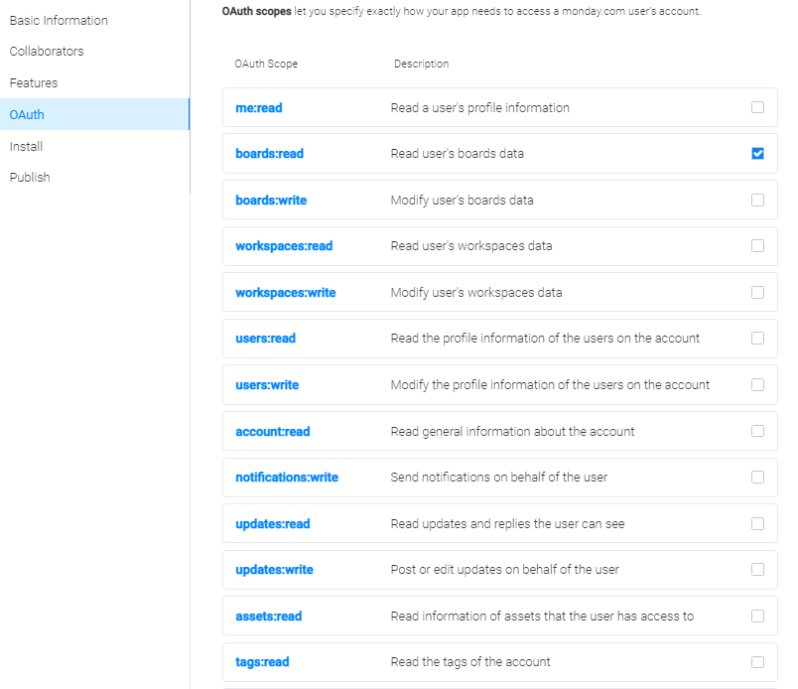The width and height of the screenshot is (798, 689).
Task: Enable the boards:write scope checkbox
Action: 757,200
